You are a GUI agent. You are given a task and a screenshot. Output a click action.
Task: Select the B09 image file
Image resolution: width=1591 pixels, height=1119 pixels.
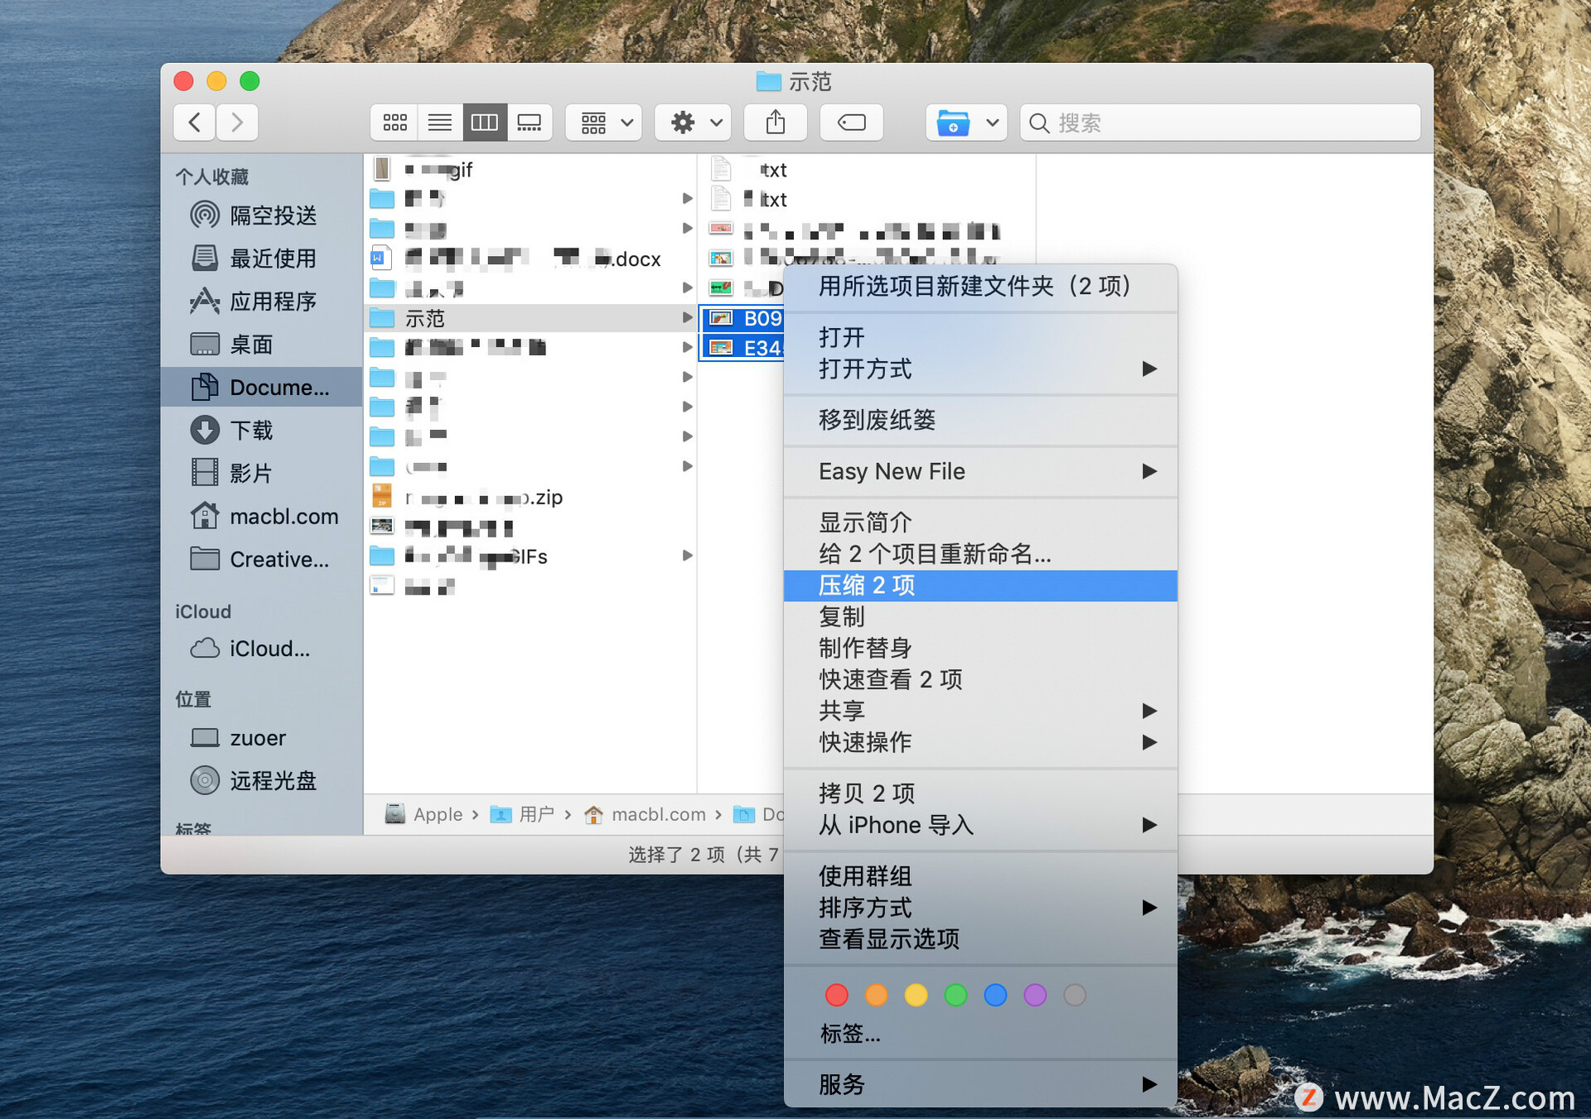point(743,318)
